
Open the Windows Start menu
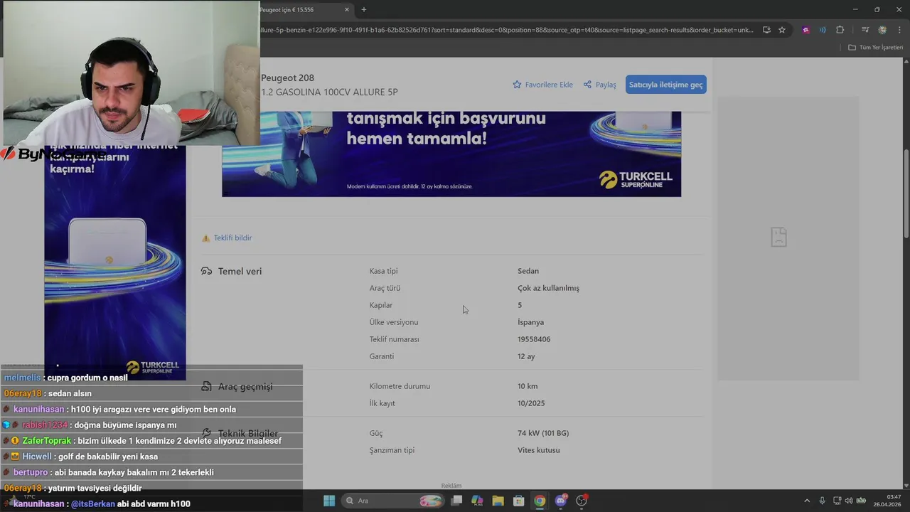[x=329, y=501]
